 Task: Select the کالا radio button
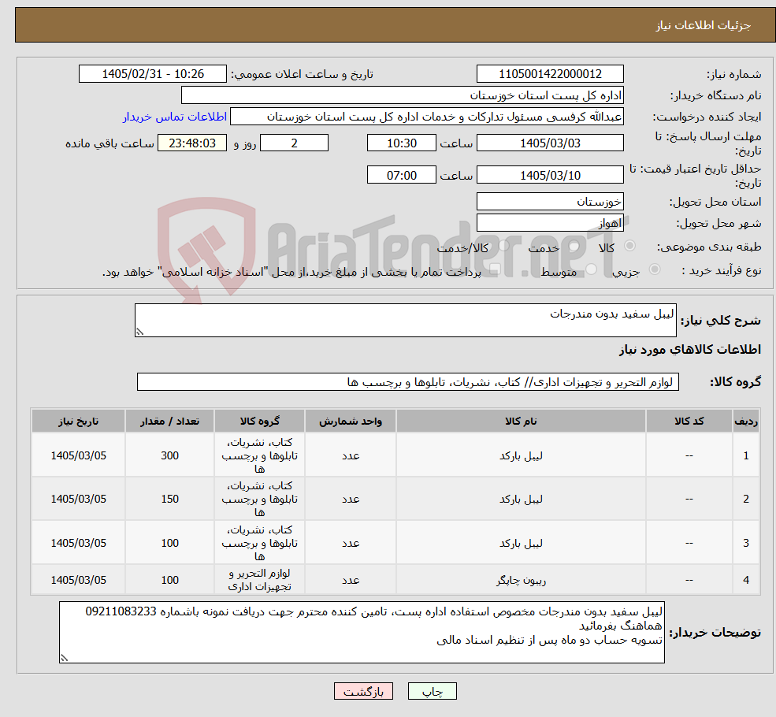[x=629, y=246]
